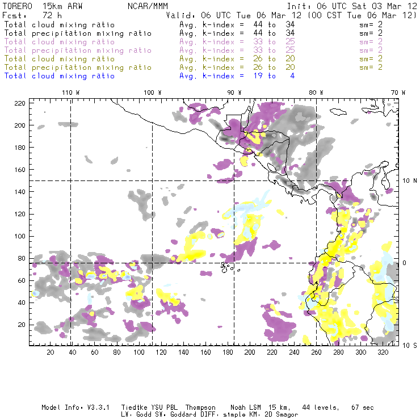The image size is (420, 420).
Task: Click the '0' equator label on right axis
Action: coord(405,263)
